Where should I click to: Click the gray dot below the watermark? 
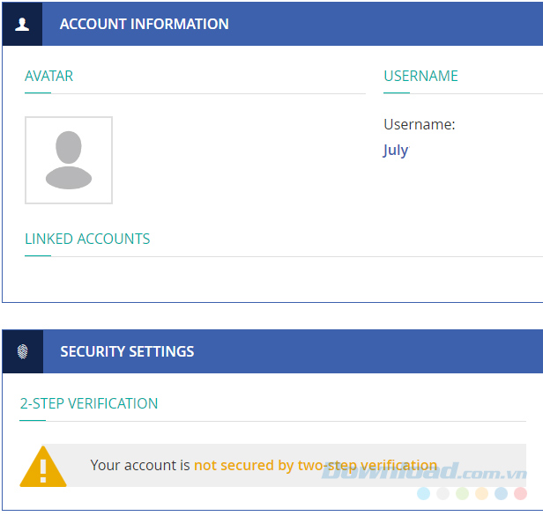443,494
